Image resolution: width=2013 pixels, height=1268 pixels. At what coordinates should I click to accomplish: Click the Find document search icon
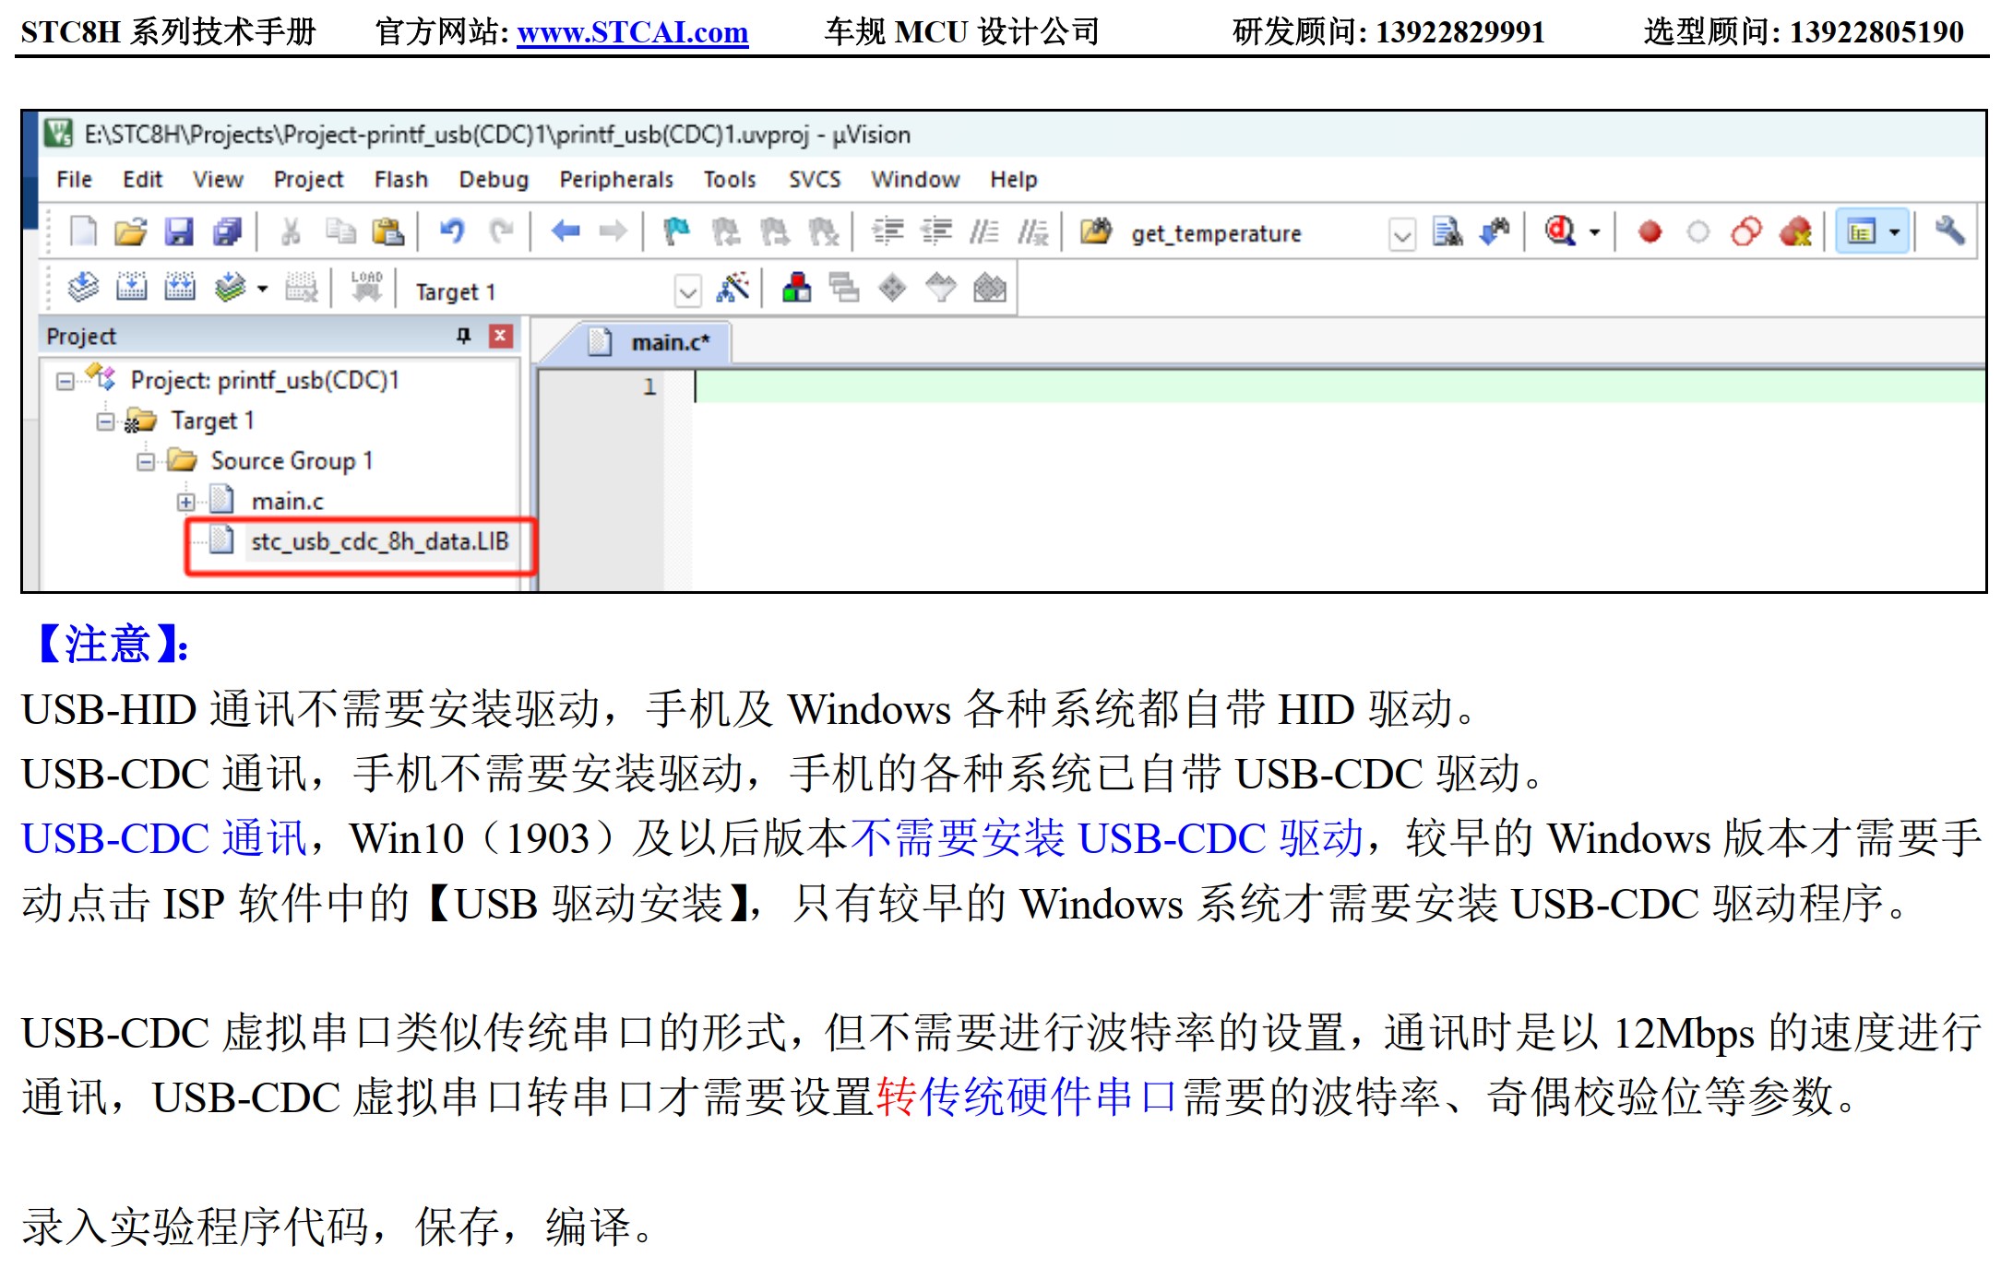click(1447, 231)
